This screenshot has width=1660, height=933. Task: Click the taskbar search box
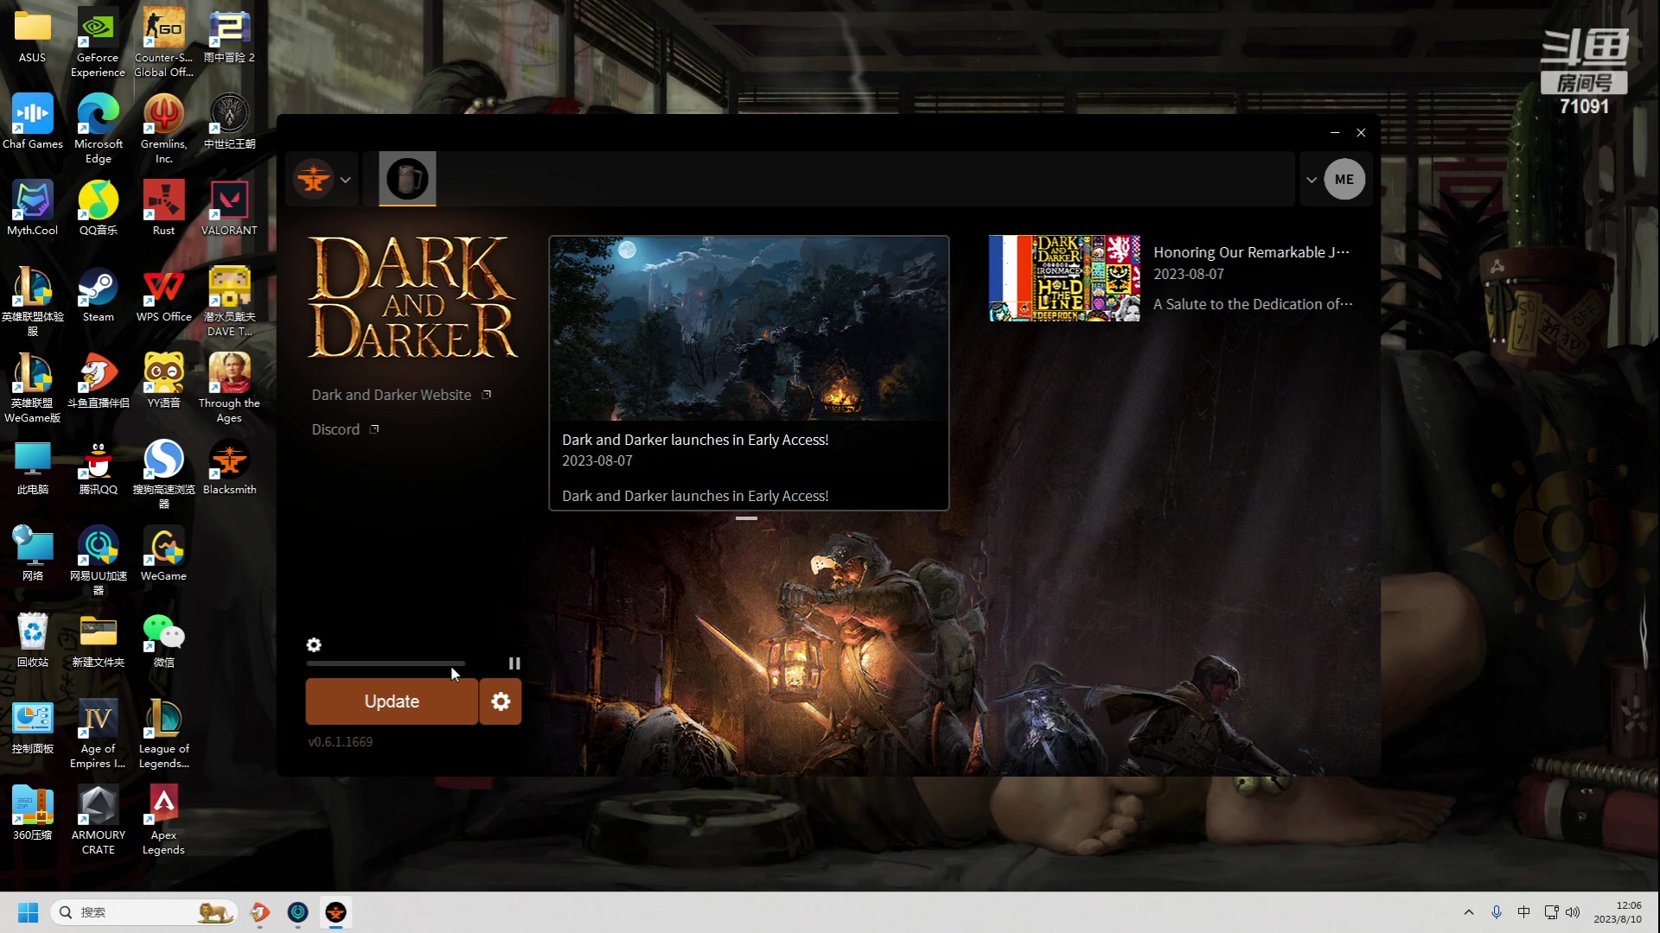pos(144,912)
